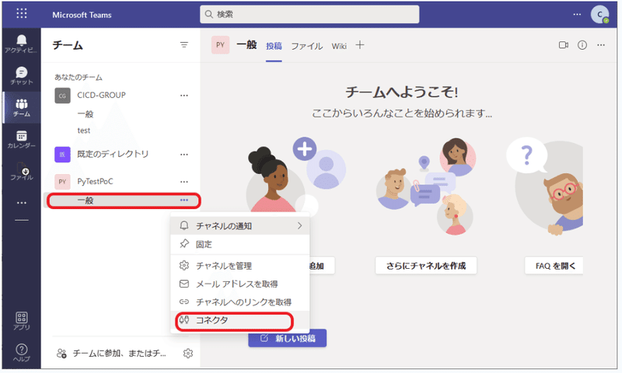The height and width of the screenshot is (373, 622).
Task: Click the Microsoft Teams title text
Action: [82, 15]
